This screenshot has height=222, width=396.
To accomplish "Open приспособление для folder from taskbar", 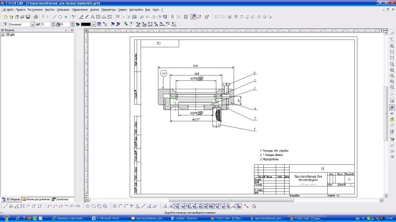I will (148, 218).
